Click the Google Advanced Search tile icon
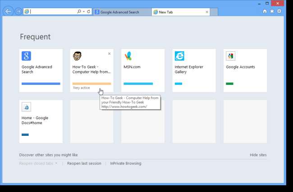The width and height of the screenshot is (293, 192). point(26,56)
